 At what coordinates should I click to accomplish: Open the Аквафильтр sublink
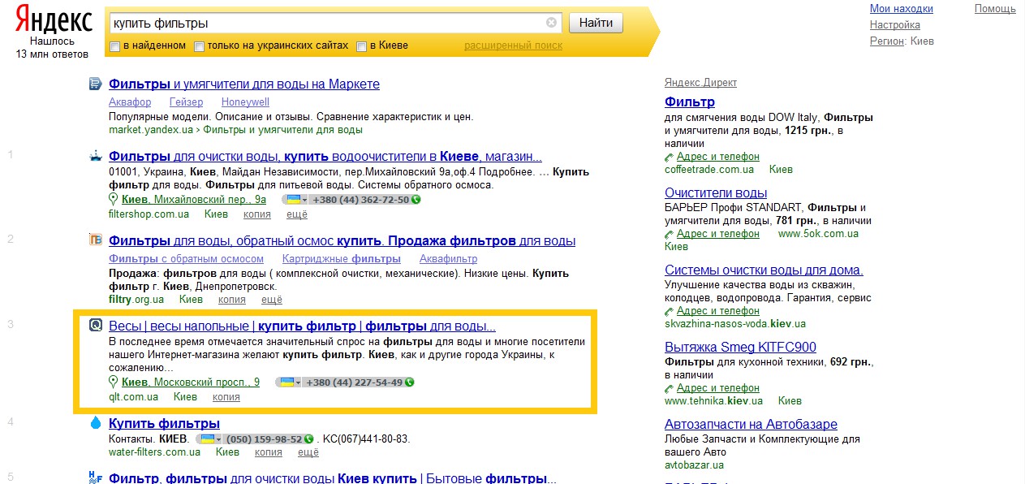point(448,259)
